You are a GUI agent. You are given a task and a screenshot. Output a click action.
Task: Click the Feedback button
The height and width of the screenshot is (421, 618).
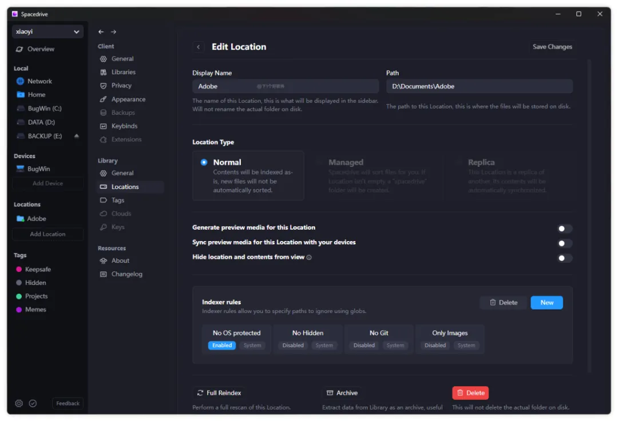tap(68, 403)
